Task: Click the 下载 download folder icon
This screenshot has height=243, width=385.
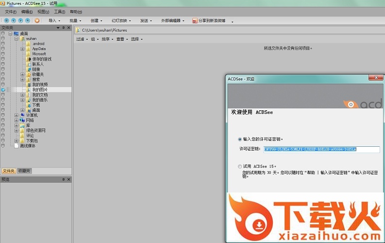Action: click(x=29, y=105)
